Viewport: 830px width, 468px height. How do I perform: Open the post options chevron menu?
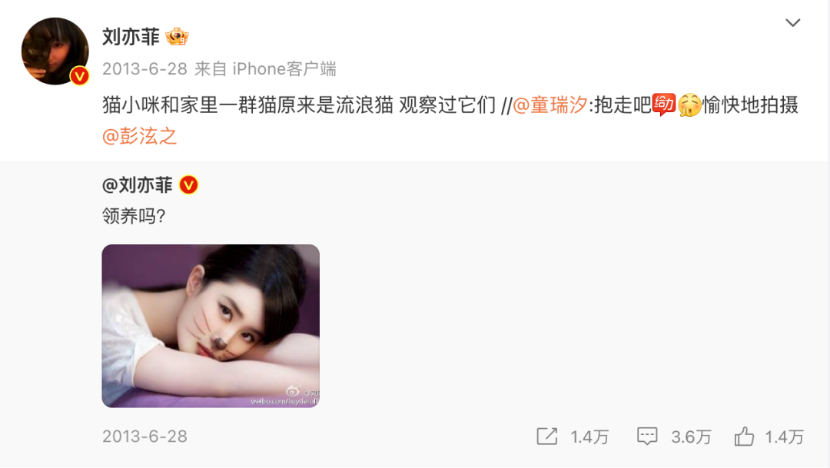click(792, 23)
